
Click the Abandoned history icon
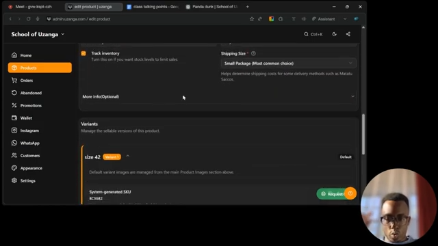[x=14, y=93]
